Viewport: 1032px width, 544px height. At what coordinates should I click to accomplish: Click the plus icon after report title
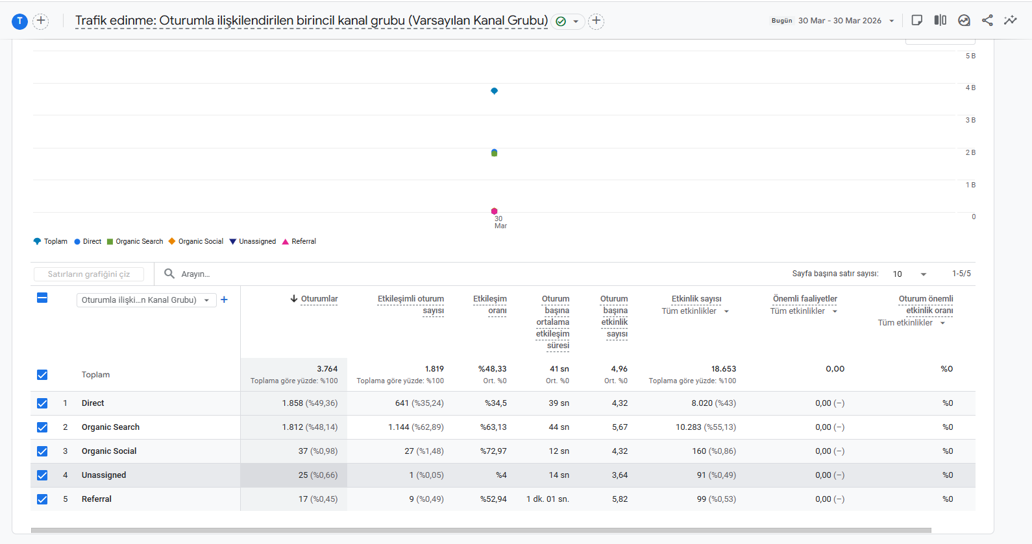[x=596, y=21]
